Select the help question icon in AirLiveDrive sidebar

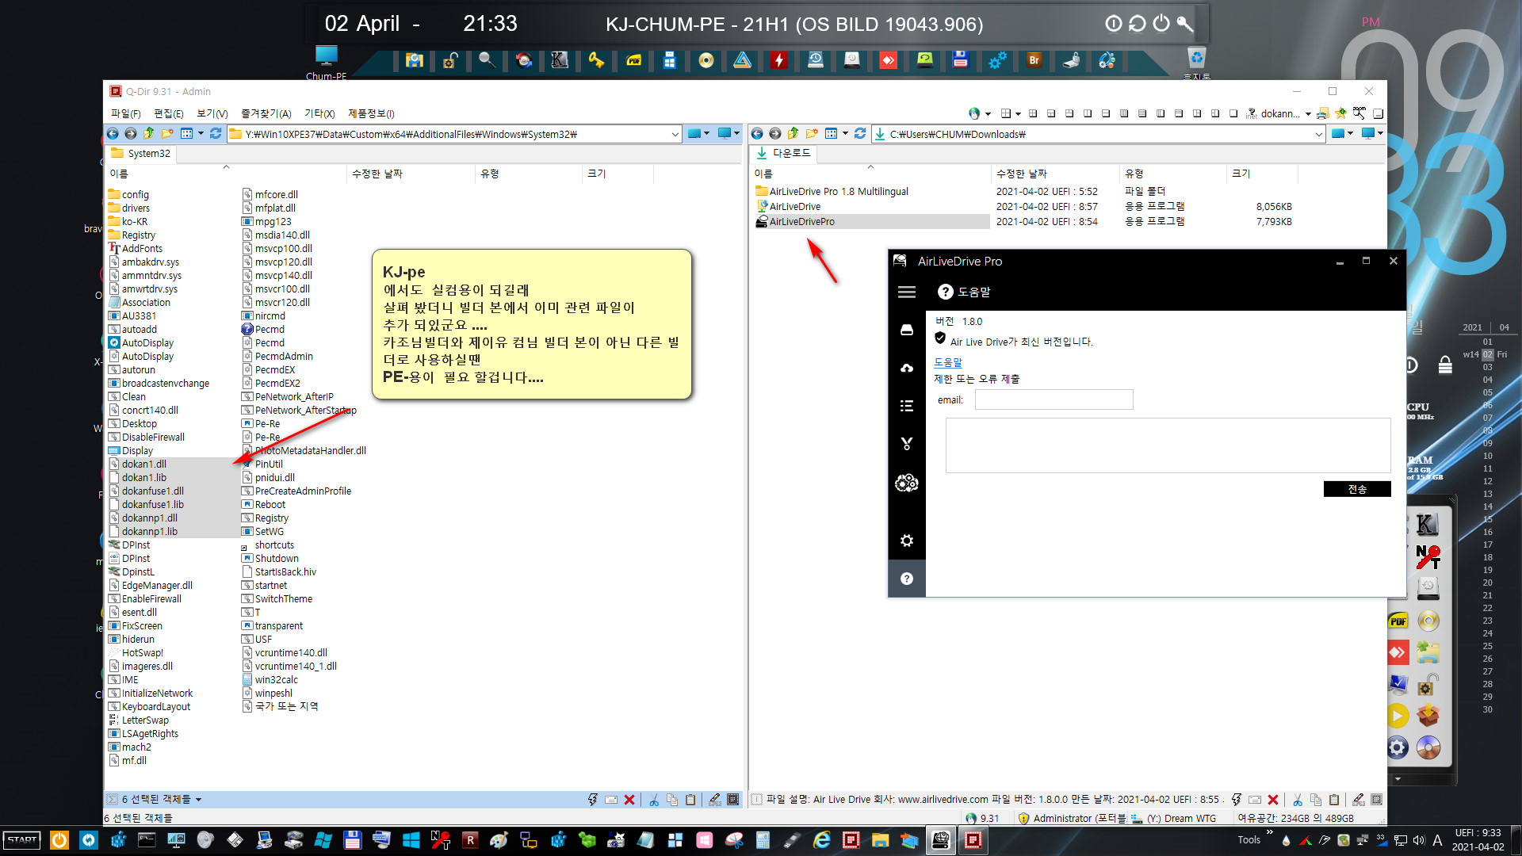(x=907, y=579)
